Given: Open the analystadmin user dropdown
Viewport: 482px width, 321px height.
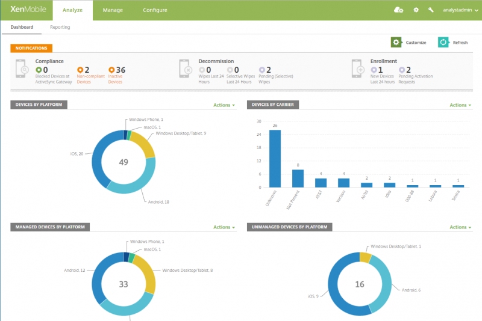Looking at the screenshot, I should tap(460, 10).
